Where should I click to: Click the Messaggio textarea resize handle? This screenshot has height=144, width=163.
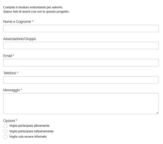point(157,113)
